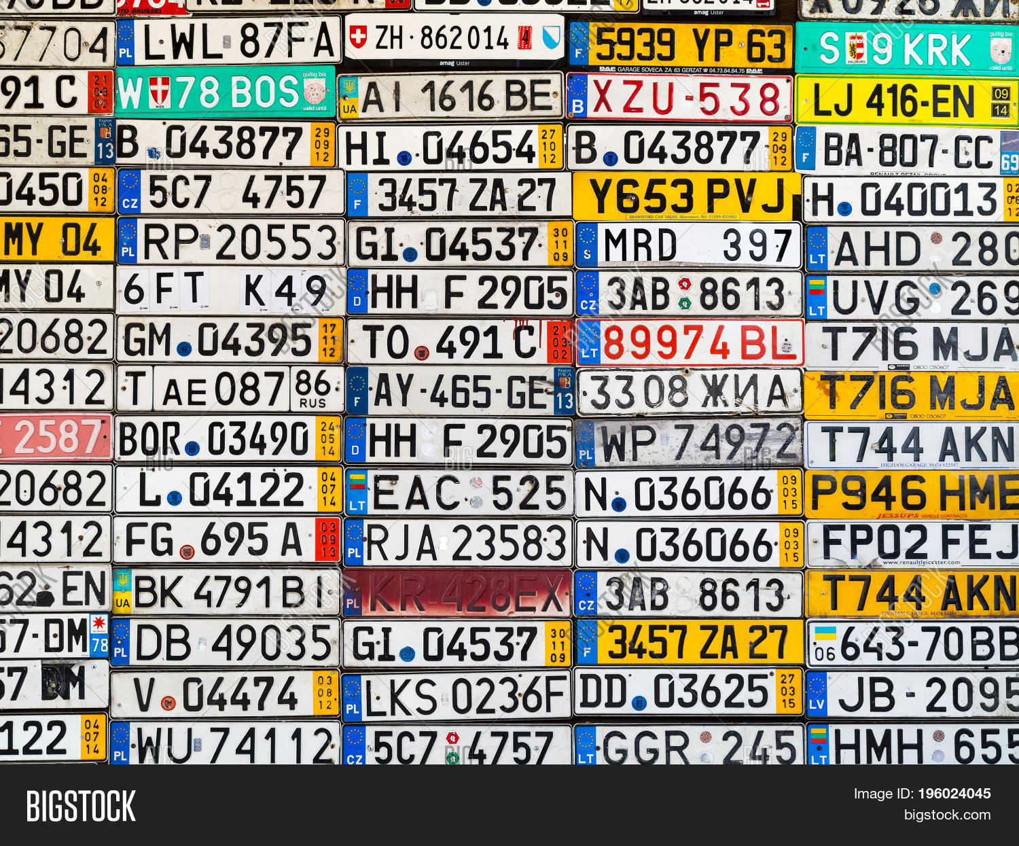
Task: Click the Swedish S band on MRD 397 plate
Action: click(x=586, y=245)
